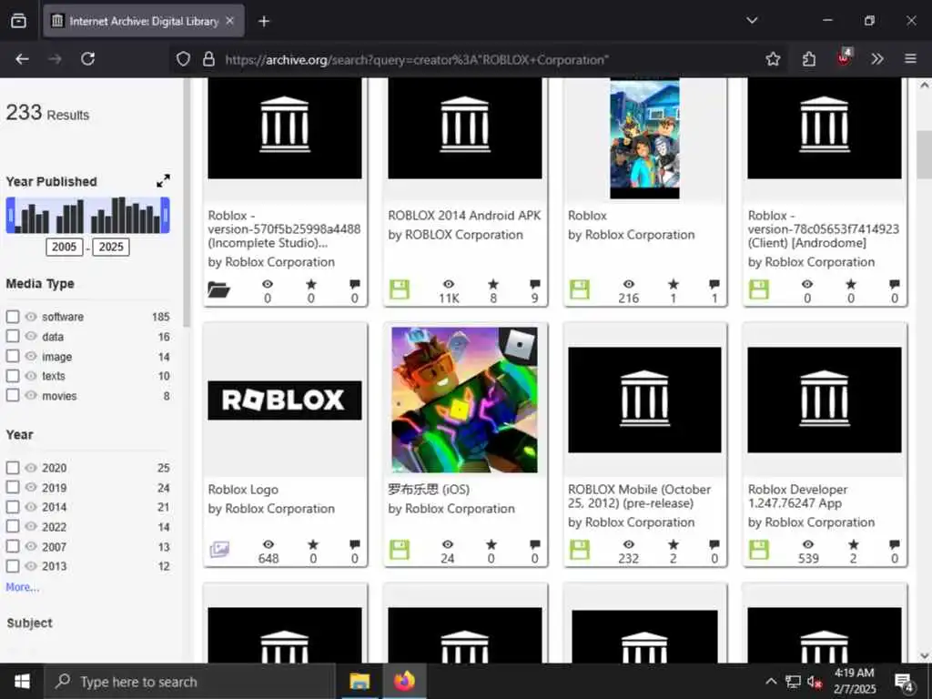Close the Internet Archive tab
This screenshot has width=932, height=699.
tap(230, 22)
